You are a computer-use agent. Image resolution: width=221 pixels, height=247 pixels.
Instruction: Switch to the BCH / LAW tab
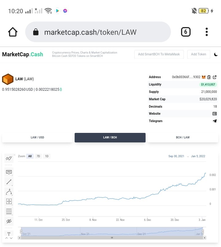point(183,137)
